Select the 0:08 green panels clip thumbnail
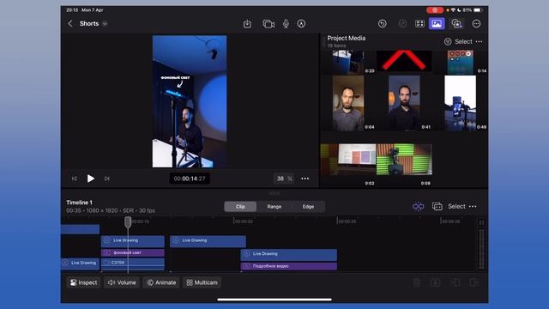 (x=404, y=160)
